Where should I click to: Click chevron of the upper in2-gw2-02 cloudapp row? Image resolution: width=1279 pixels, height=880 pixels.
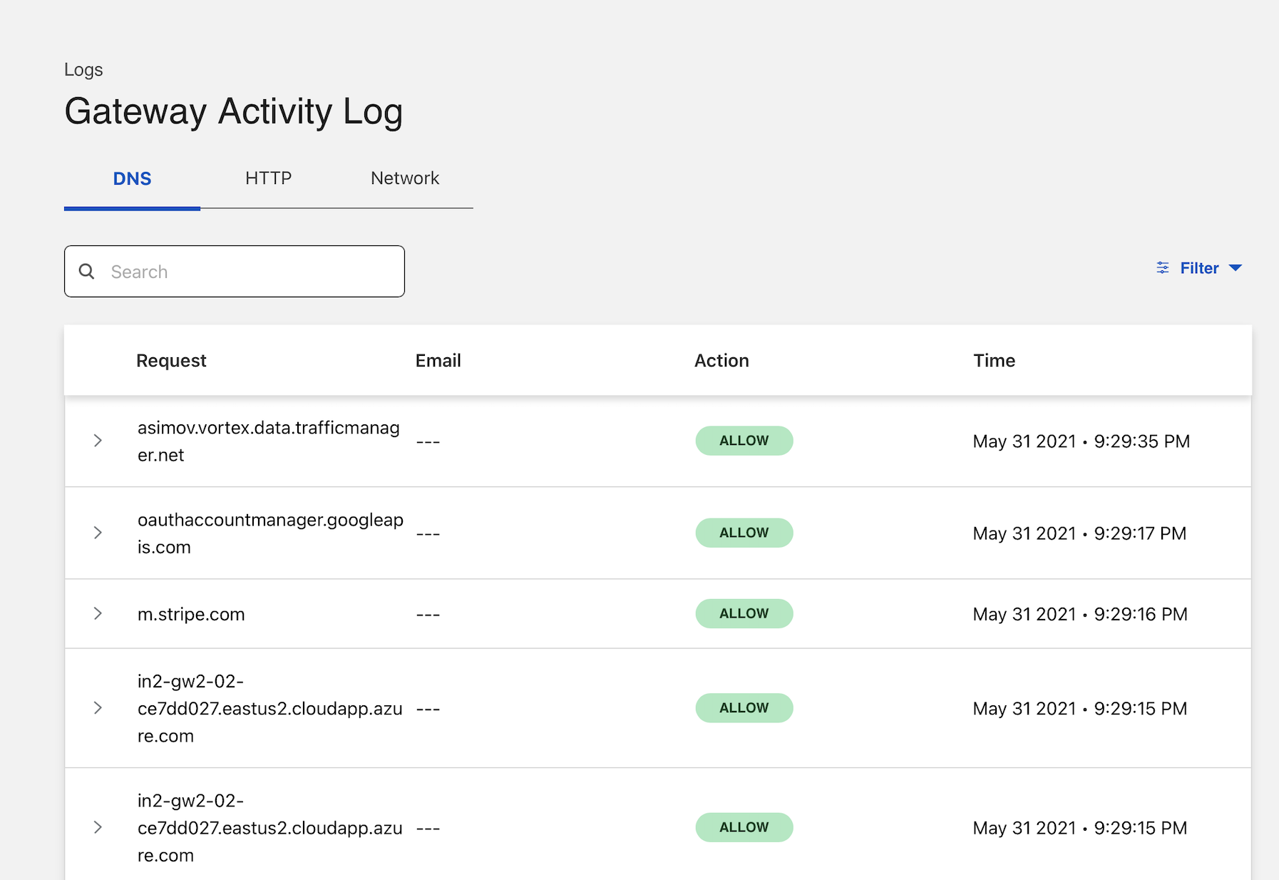tap(98, 707)
